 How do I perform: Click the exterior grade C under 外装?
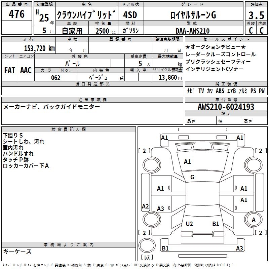pos(251,31)
